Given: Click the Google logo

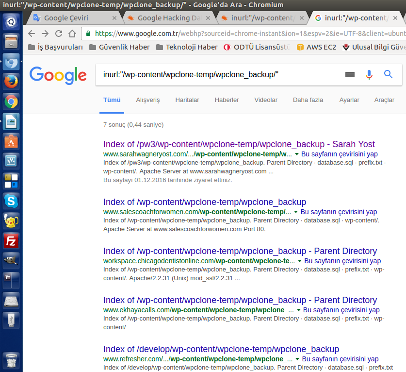Looking at the screenshot, I should click(x=58, y=75).
